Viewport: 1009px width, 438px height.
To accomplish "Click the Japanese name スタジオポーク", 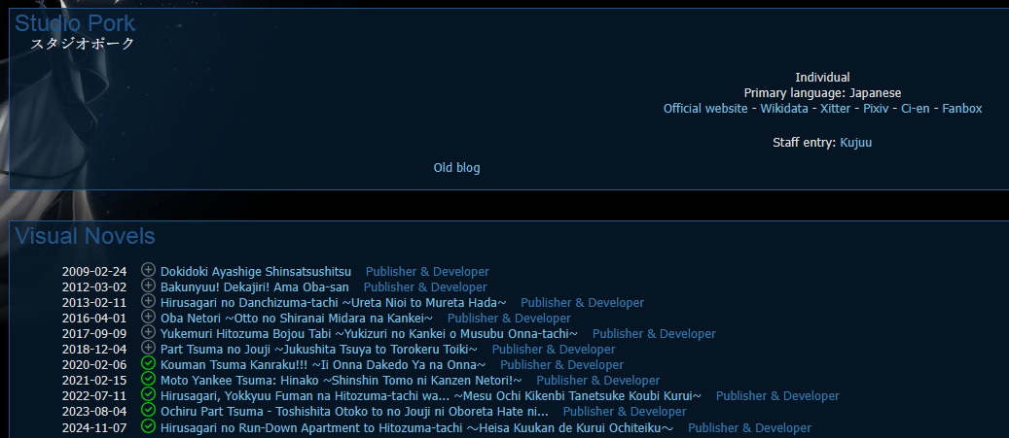I will click(83, 44).
